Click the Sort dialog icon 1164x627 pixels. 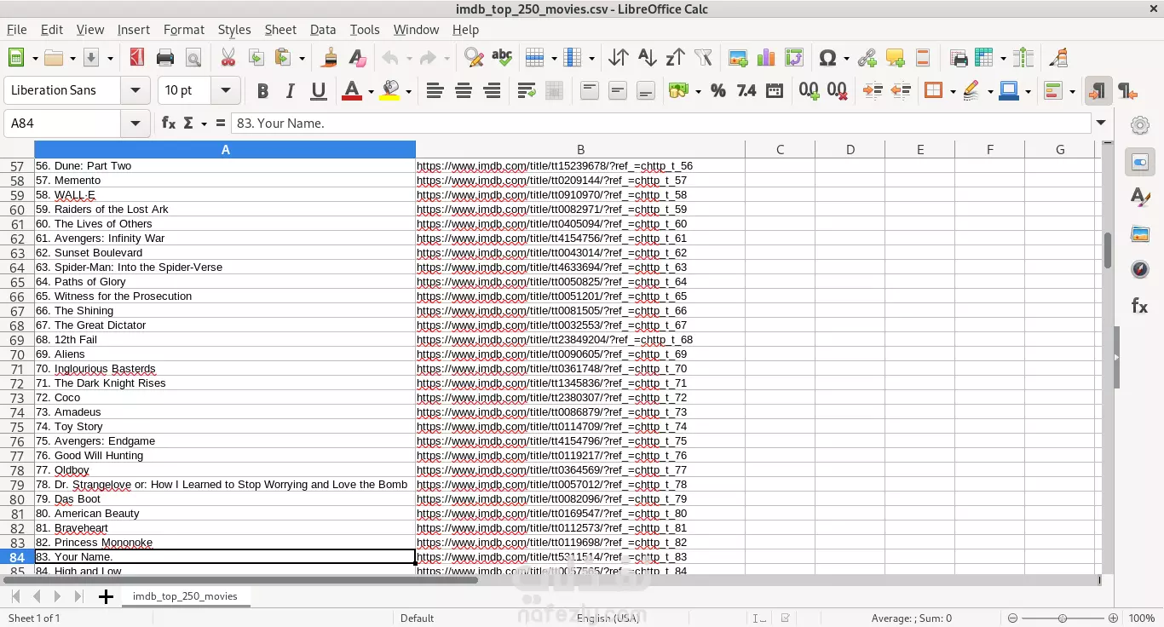tap(619, 58)
